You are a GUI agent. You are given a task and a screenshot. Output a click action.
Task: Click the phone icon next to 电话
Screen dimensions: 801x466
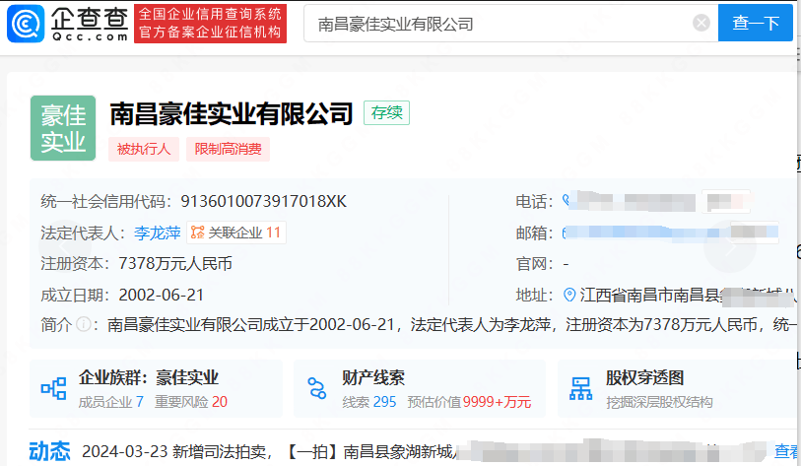tap(566, 200)
